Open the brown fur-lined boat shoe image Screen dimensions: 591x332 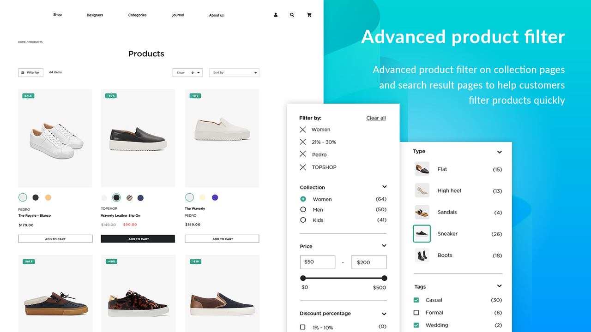coord(55,293)
